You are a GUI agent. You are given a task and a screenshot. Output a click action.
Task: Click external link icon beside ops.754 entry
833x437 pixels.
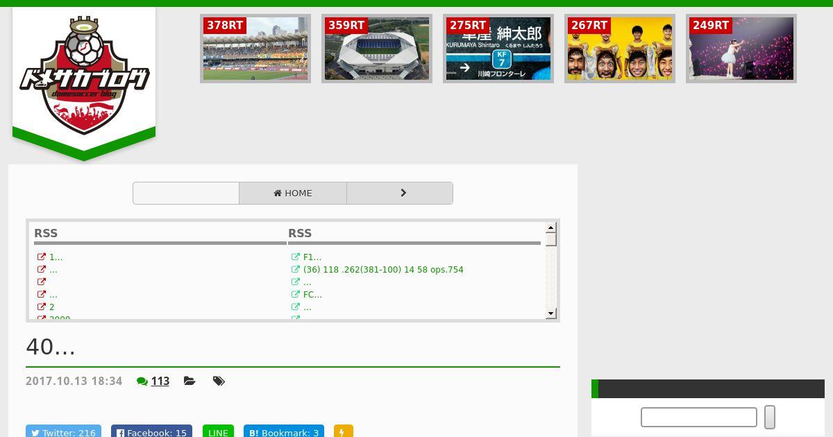296,269
